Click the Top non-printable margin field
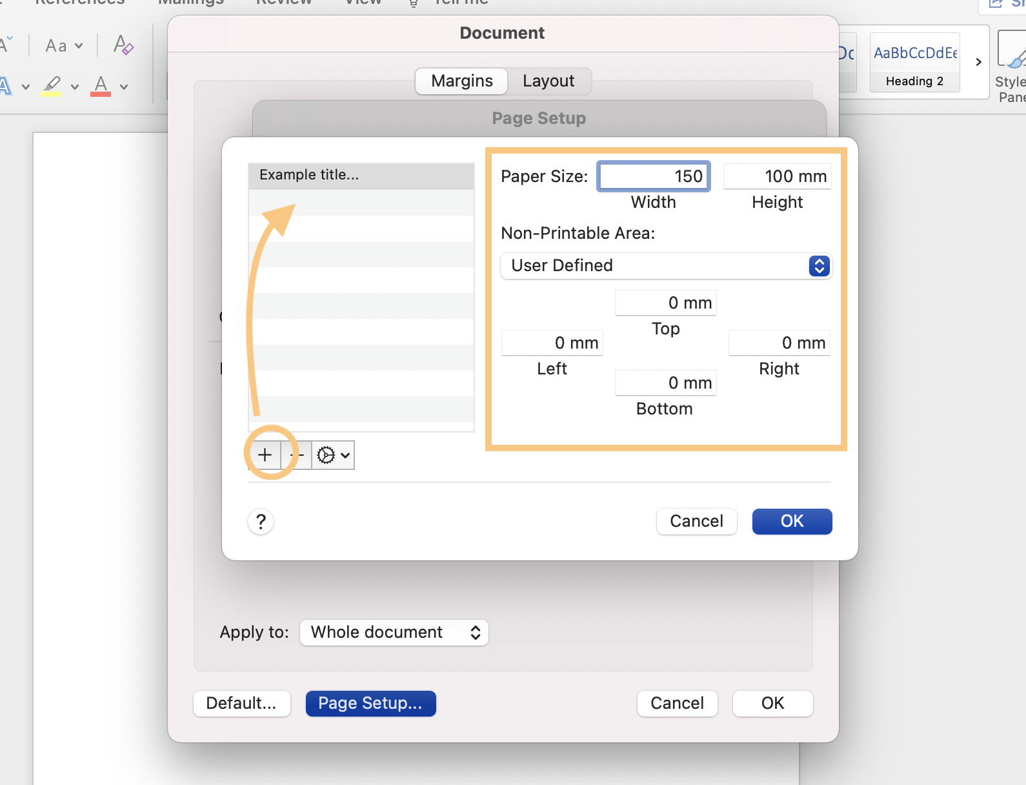Screen dimensions: 1026x785 666,303
